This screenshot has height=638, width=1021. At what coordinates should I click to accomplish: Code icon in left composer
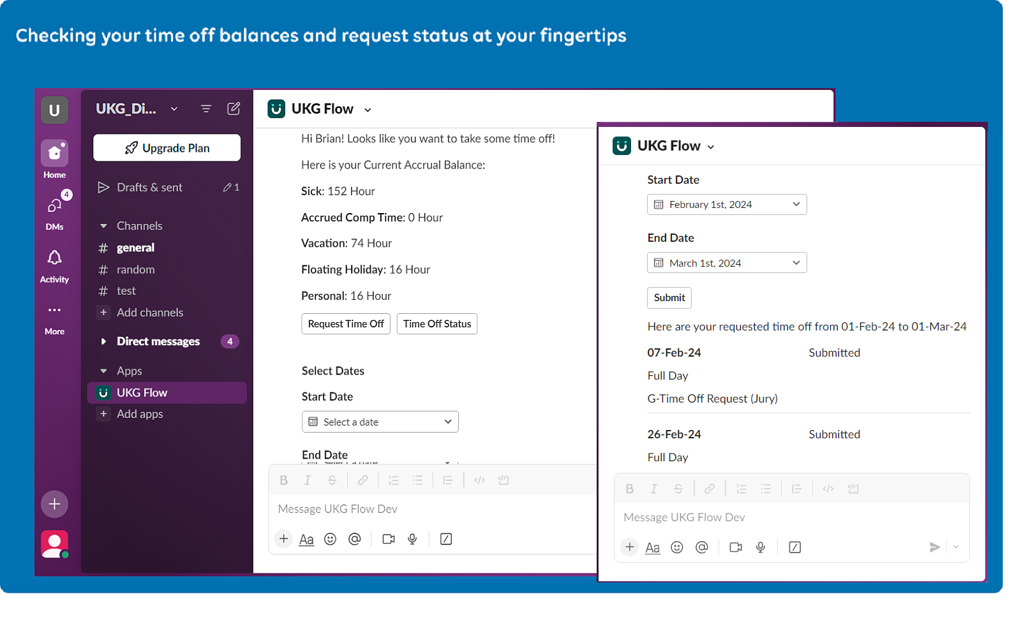(479, 480)
